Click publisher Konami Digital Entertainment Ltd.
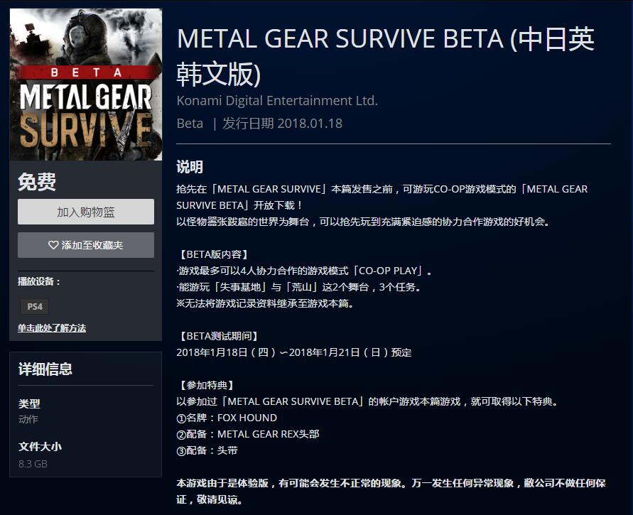633x515 pixels. [277, 100]
